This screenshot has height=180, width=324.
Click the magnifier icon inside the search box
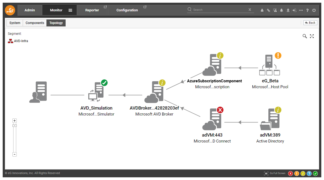(190, 9)
